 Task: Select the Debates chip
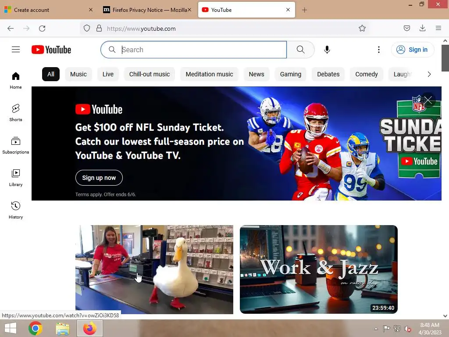pyautogui.click(x=328, y=74)
